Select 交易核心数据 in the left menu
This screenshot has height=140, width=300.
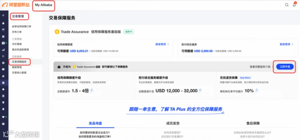19,72
